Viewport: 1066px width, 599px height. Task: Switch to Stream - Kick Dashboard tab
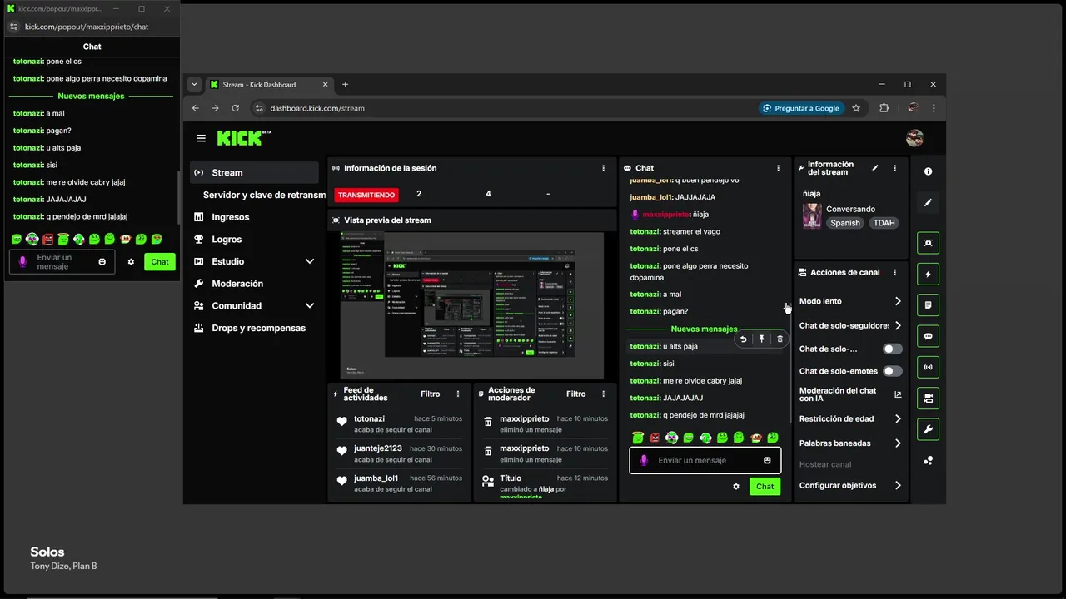pyautogui.click(x=268, y=84)
